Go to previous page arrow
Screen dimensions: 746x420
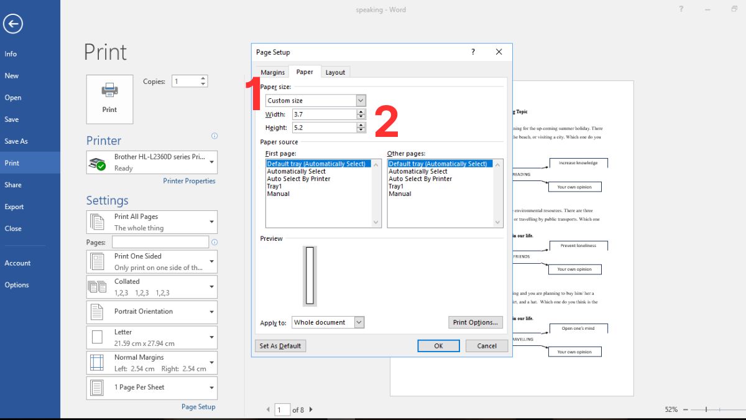coord(268,409)
